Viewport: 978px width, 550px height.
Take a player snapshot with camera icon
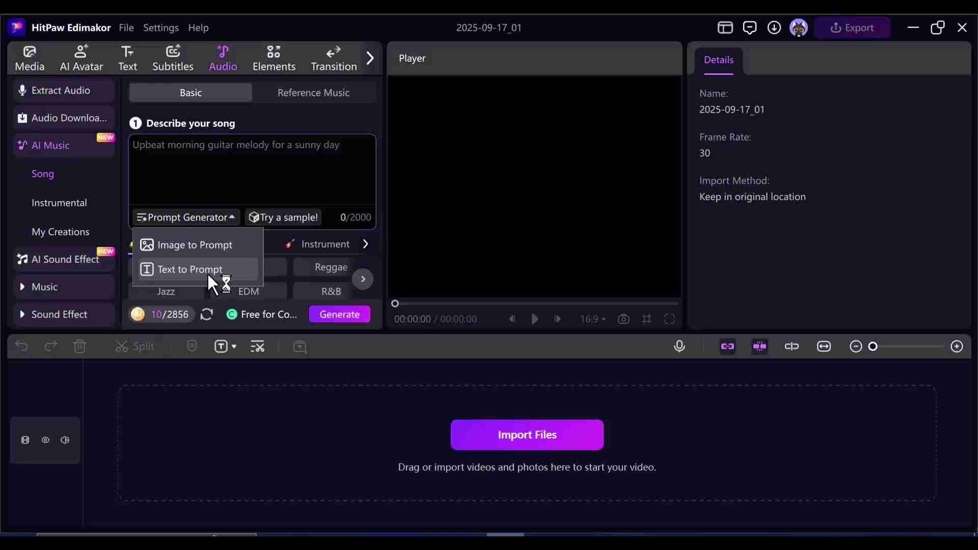(x=623, y=319)
